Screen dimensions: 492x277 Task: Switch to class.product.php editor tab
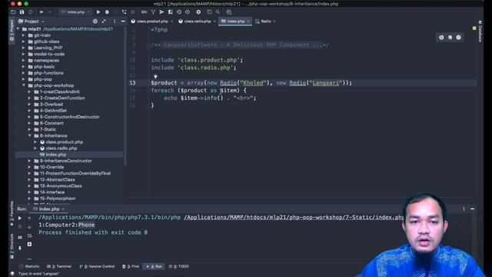pos(152,22)
